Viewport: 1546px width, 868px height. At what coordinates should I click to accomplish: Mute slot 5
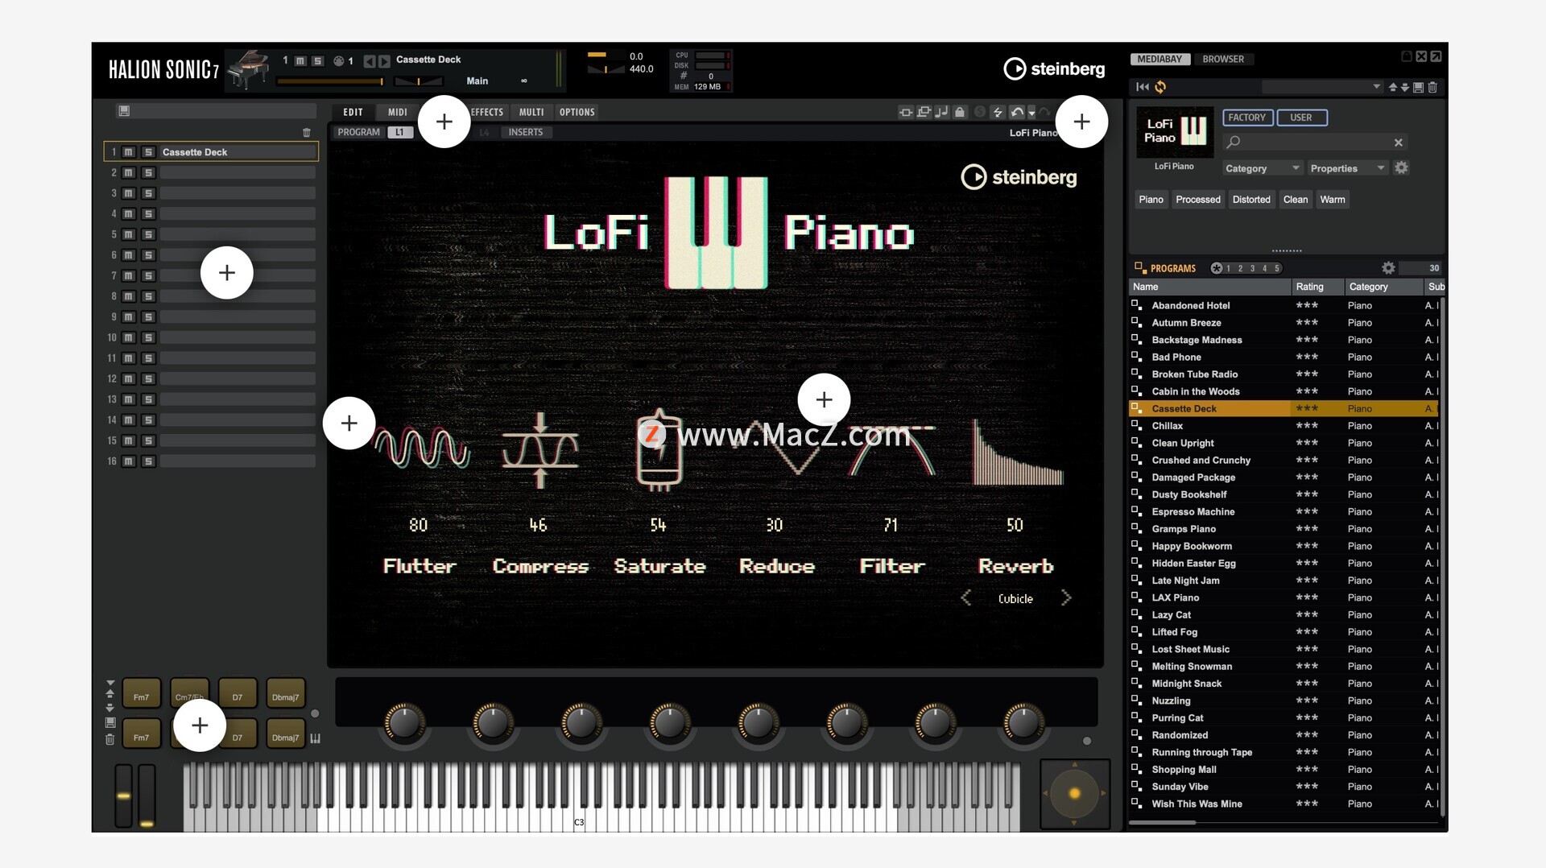(128, 234)
